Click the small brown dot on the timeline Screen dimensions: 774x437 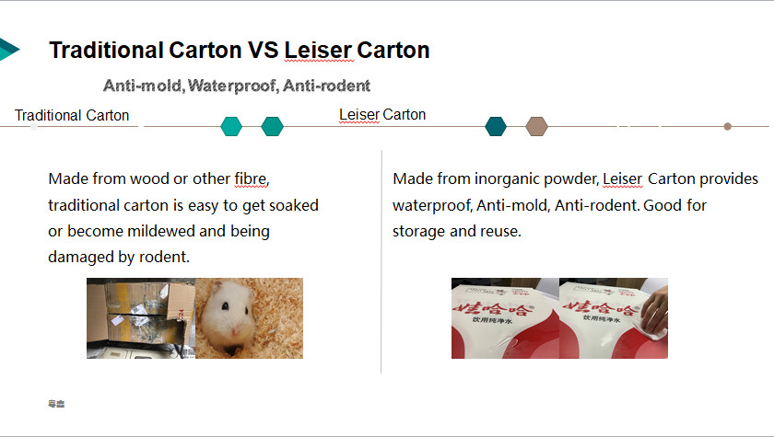click(x=727, y=127)
